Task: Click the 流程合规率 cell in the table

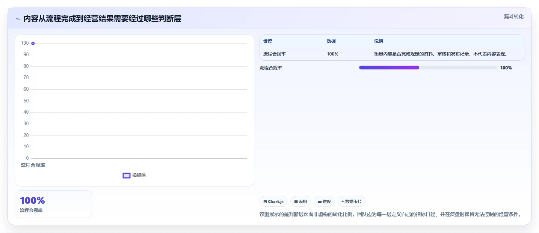Action: [275, 54]
